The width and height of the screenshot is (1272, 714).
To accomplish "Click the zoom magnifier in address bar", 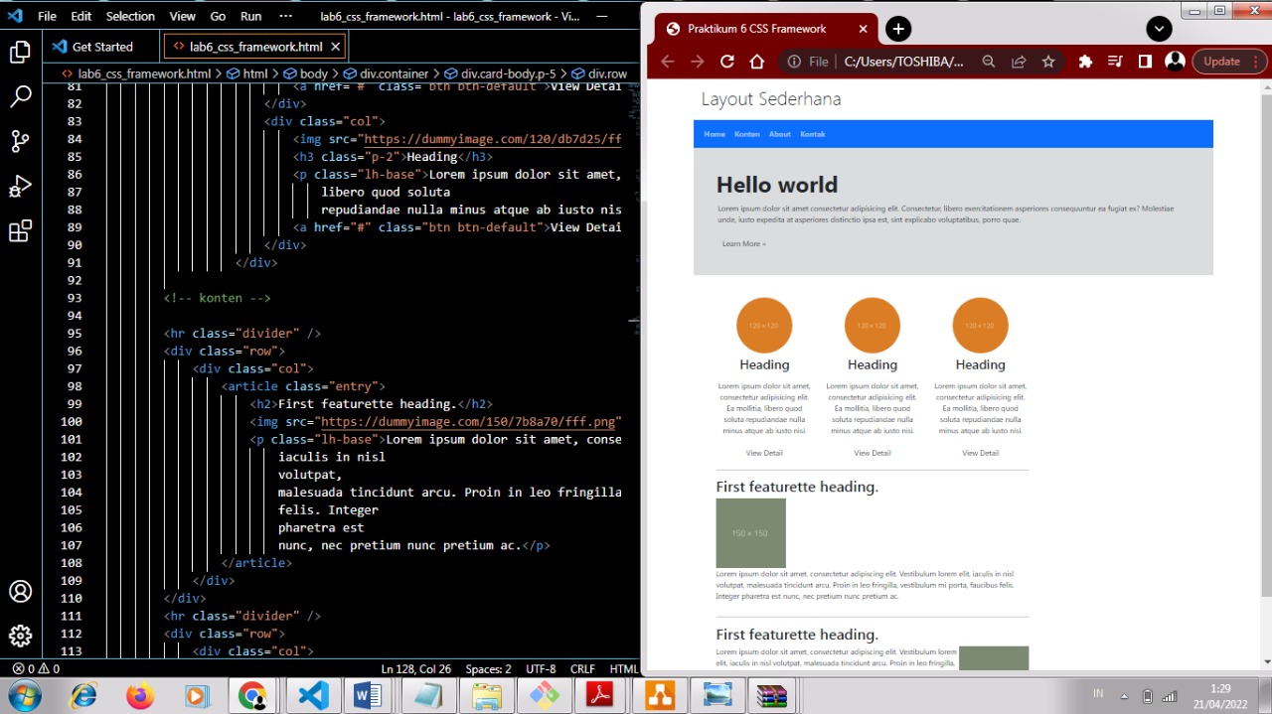I will [x=989, y=62].
